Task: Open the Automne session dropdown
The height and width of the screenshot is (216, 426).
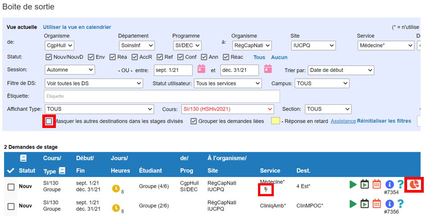Action: [69, 70]
